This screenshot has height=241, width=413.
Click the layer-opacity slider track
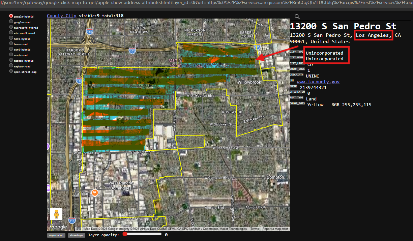coord(142,234)
